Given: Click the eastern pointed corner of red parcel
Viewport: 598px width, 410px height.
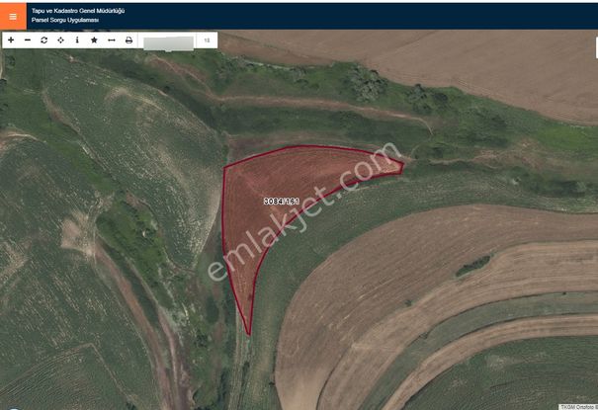Looking at the screenshot, I should pos(399,166).
